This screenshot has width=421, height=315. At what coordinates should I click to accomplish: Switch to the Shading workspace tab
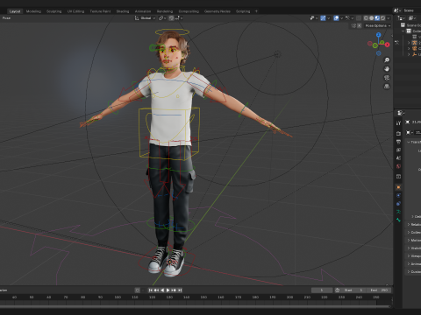pos(123,11)
